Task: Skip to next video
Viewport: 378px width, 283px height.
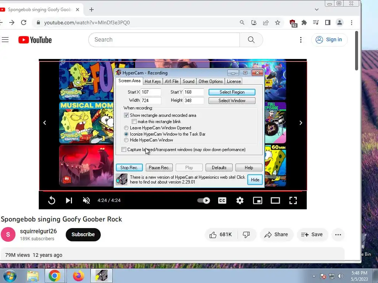Action: click(x=69, y=200)
